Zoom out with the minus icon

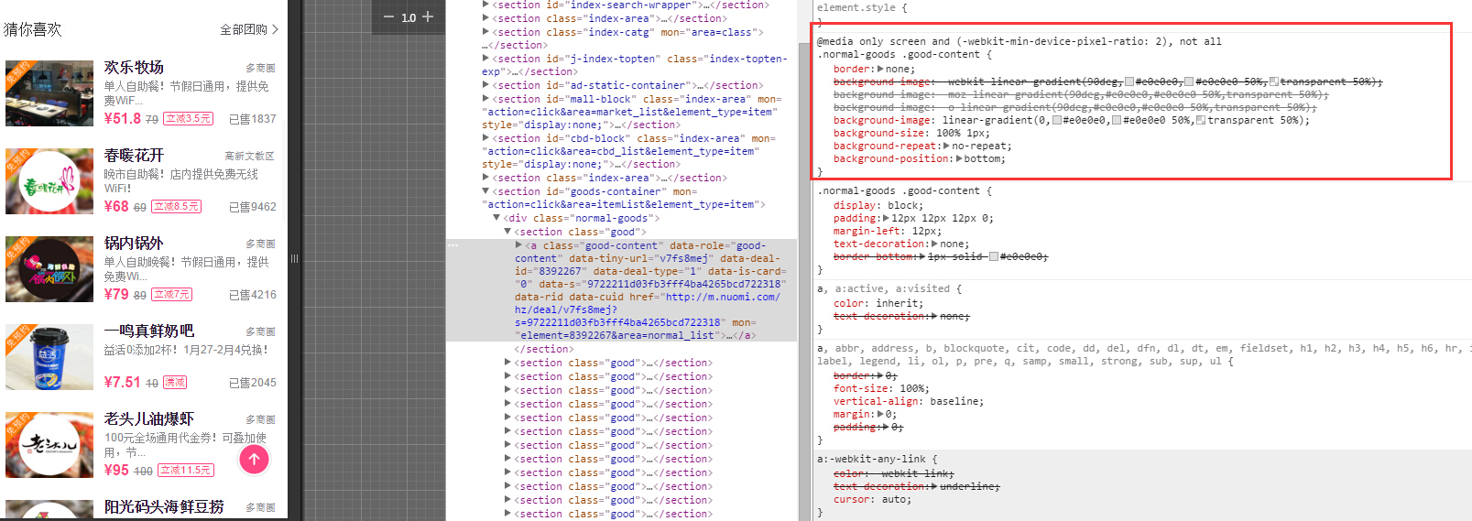[388, 17]
